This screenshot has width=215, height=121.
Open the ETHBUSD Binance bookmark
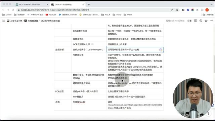click(89, 14)
